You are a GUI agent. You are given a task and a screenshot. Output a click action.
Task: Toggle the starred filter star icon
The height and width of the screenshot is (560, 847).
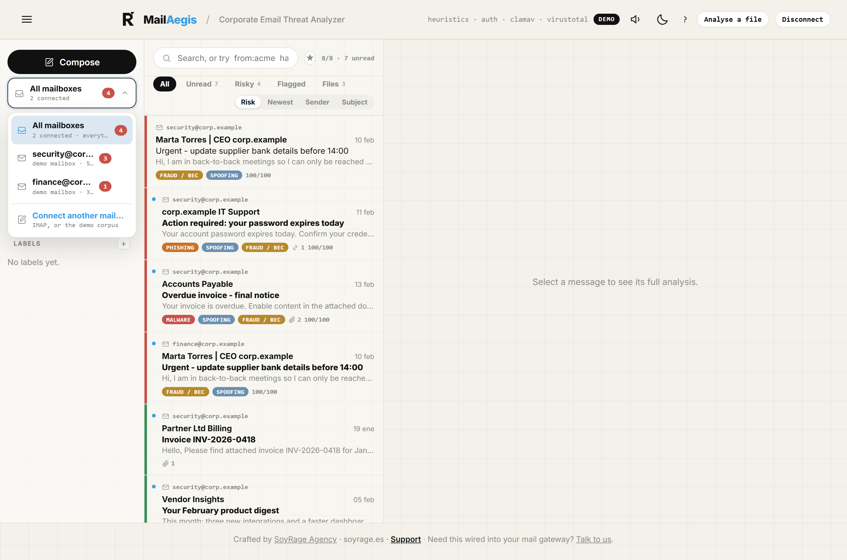click(x=310, y=58)
